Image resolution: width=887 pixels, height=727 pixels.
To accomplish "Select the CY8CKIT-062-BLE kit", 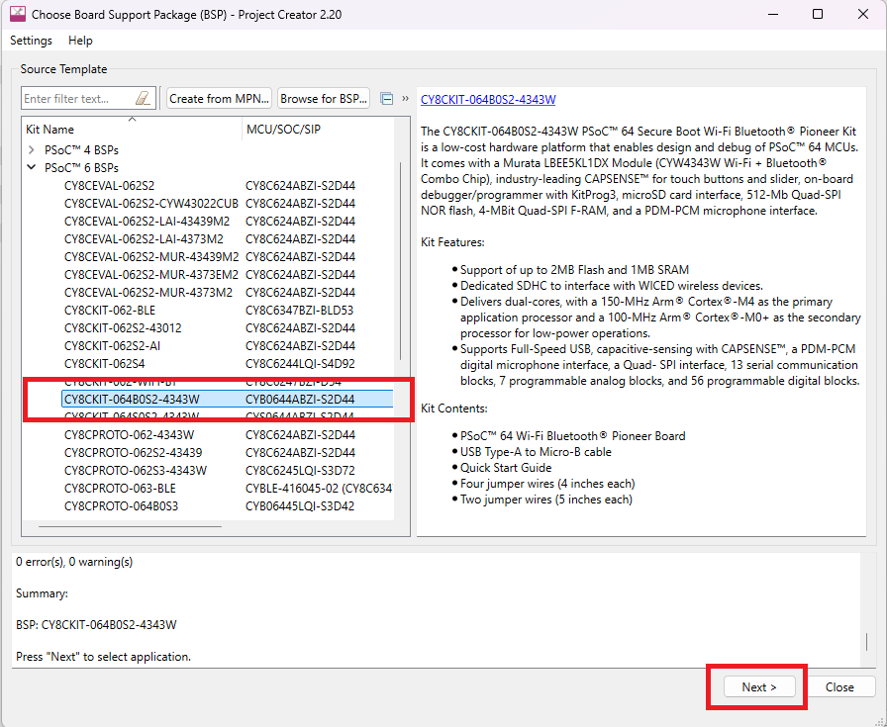I will pyautogui.click(x=110, y=310).
